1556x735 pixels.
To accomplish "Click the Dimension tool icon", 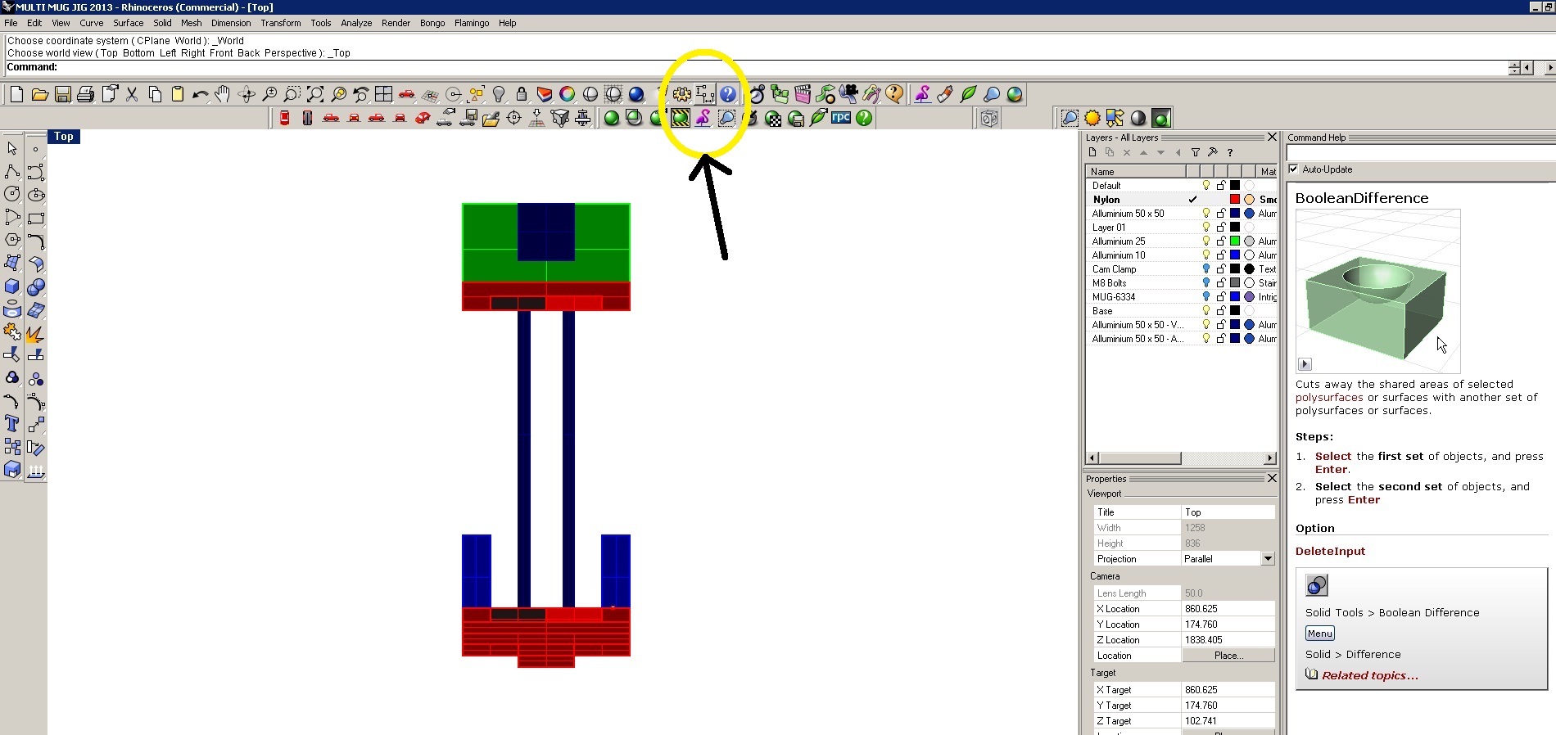I will (705, 94).
